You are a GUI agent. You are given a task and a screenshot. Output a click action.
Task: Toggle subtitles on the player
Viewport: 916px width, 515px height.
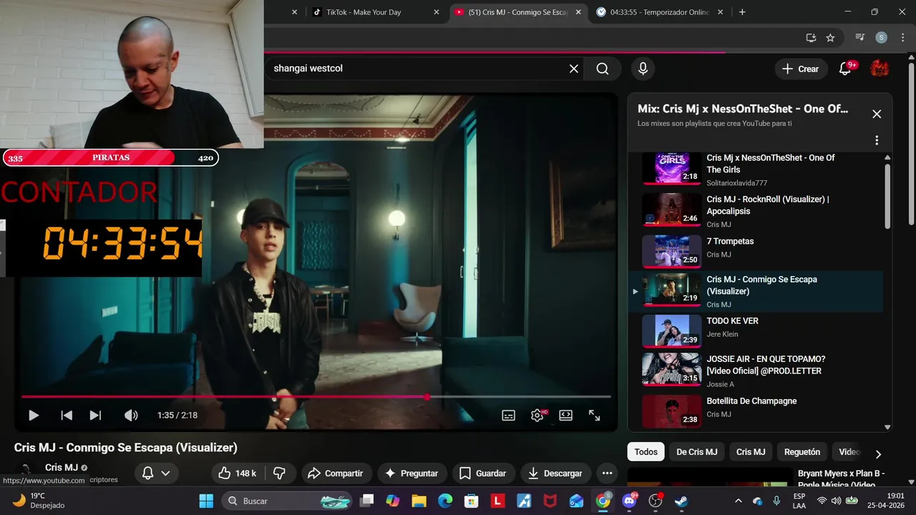tap(509, 415)
